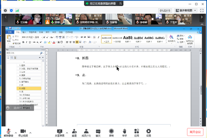207x138 pixels.
Task: Collapse the participant video strip chevron
Action: (x=202, y=24)
